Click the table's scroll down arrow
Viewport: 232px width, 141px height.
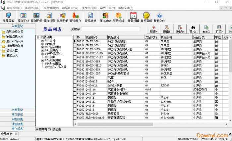point(230,120)
